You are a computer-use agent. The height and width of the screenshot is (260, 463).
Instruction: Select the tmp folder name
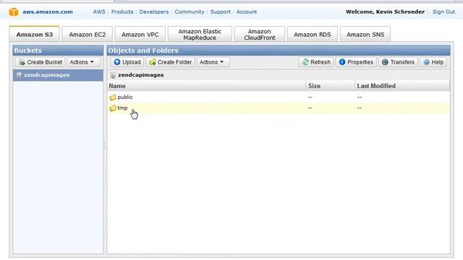pos(122,108)
